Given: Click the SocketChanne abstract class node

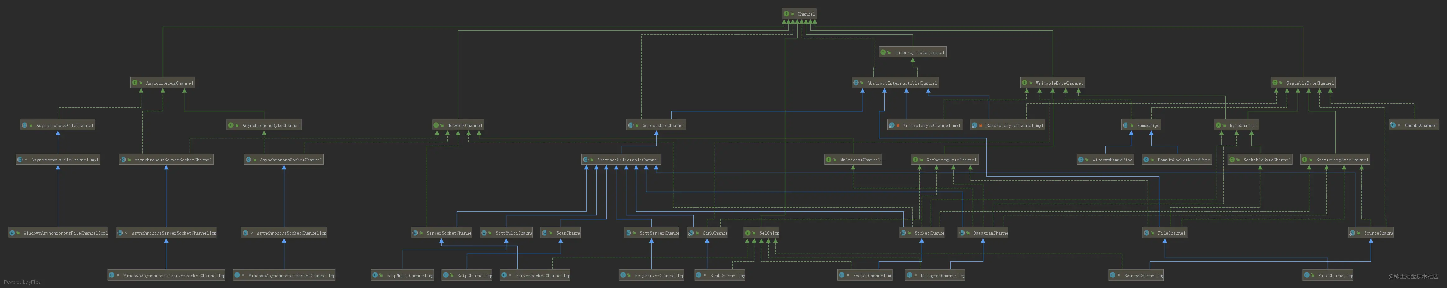Looking at the screenshot, I should click(922, 232).
